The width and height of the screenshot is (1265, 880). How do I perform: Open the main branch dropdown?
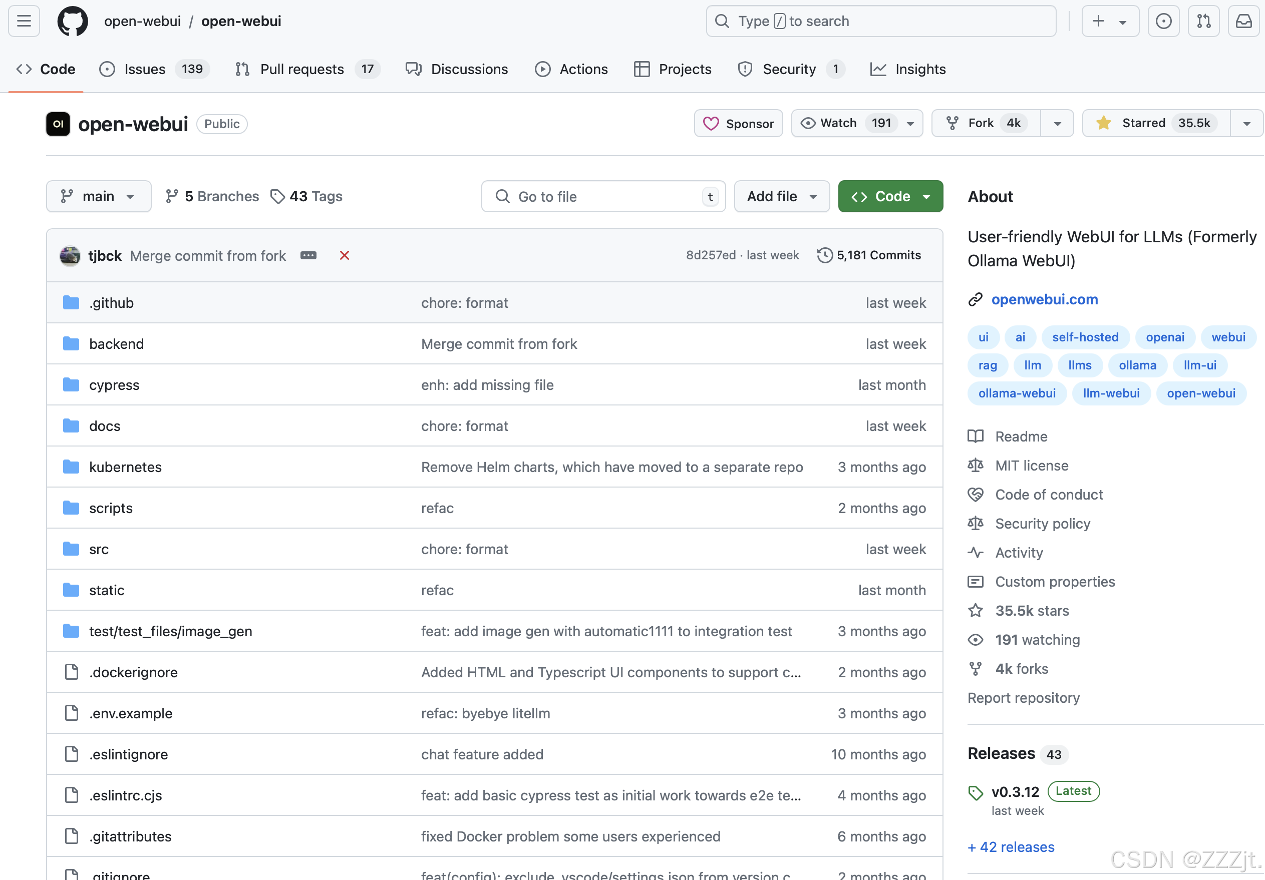click(99, 196)
